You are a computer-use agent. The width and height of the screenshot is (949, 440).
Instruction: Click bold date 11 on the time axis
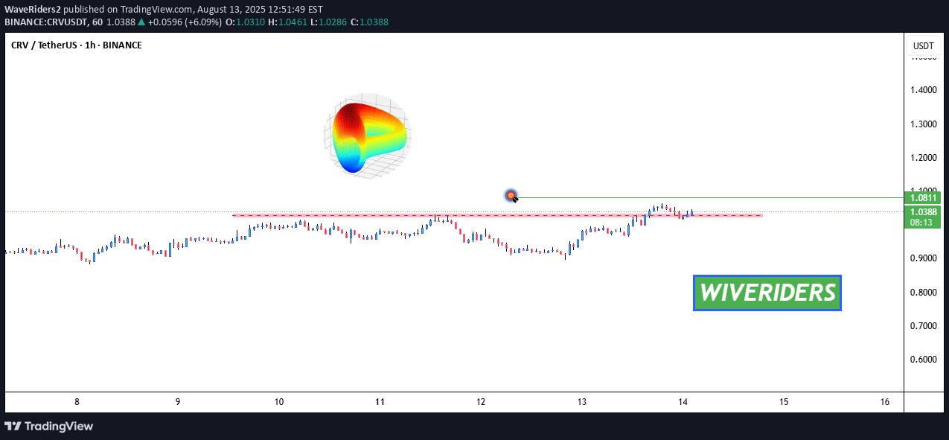tap(380, 402)
